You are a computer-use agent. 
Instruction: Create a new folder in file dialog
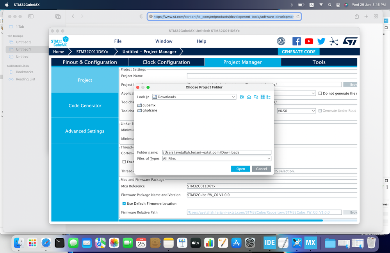click(256, 97)
